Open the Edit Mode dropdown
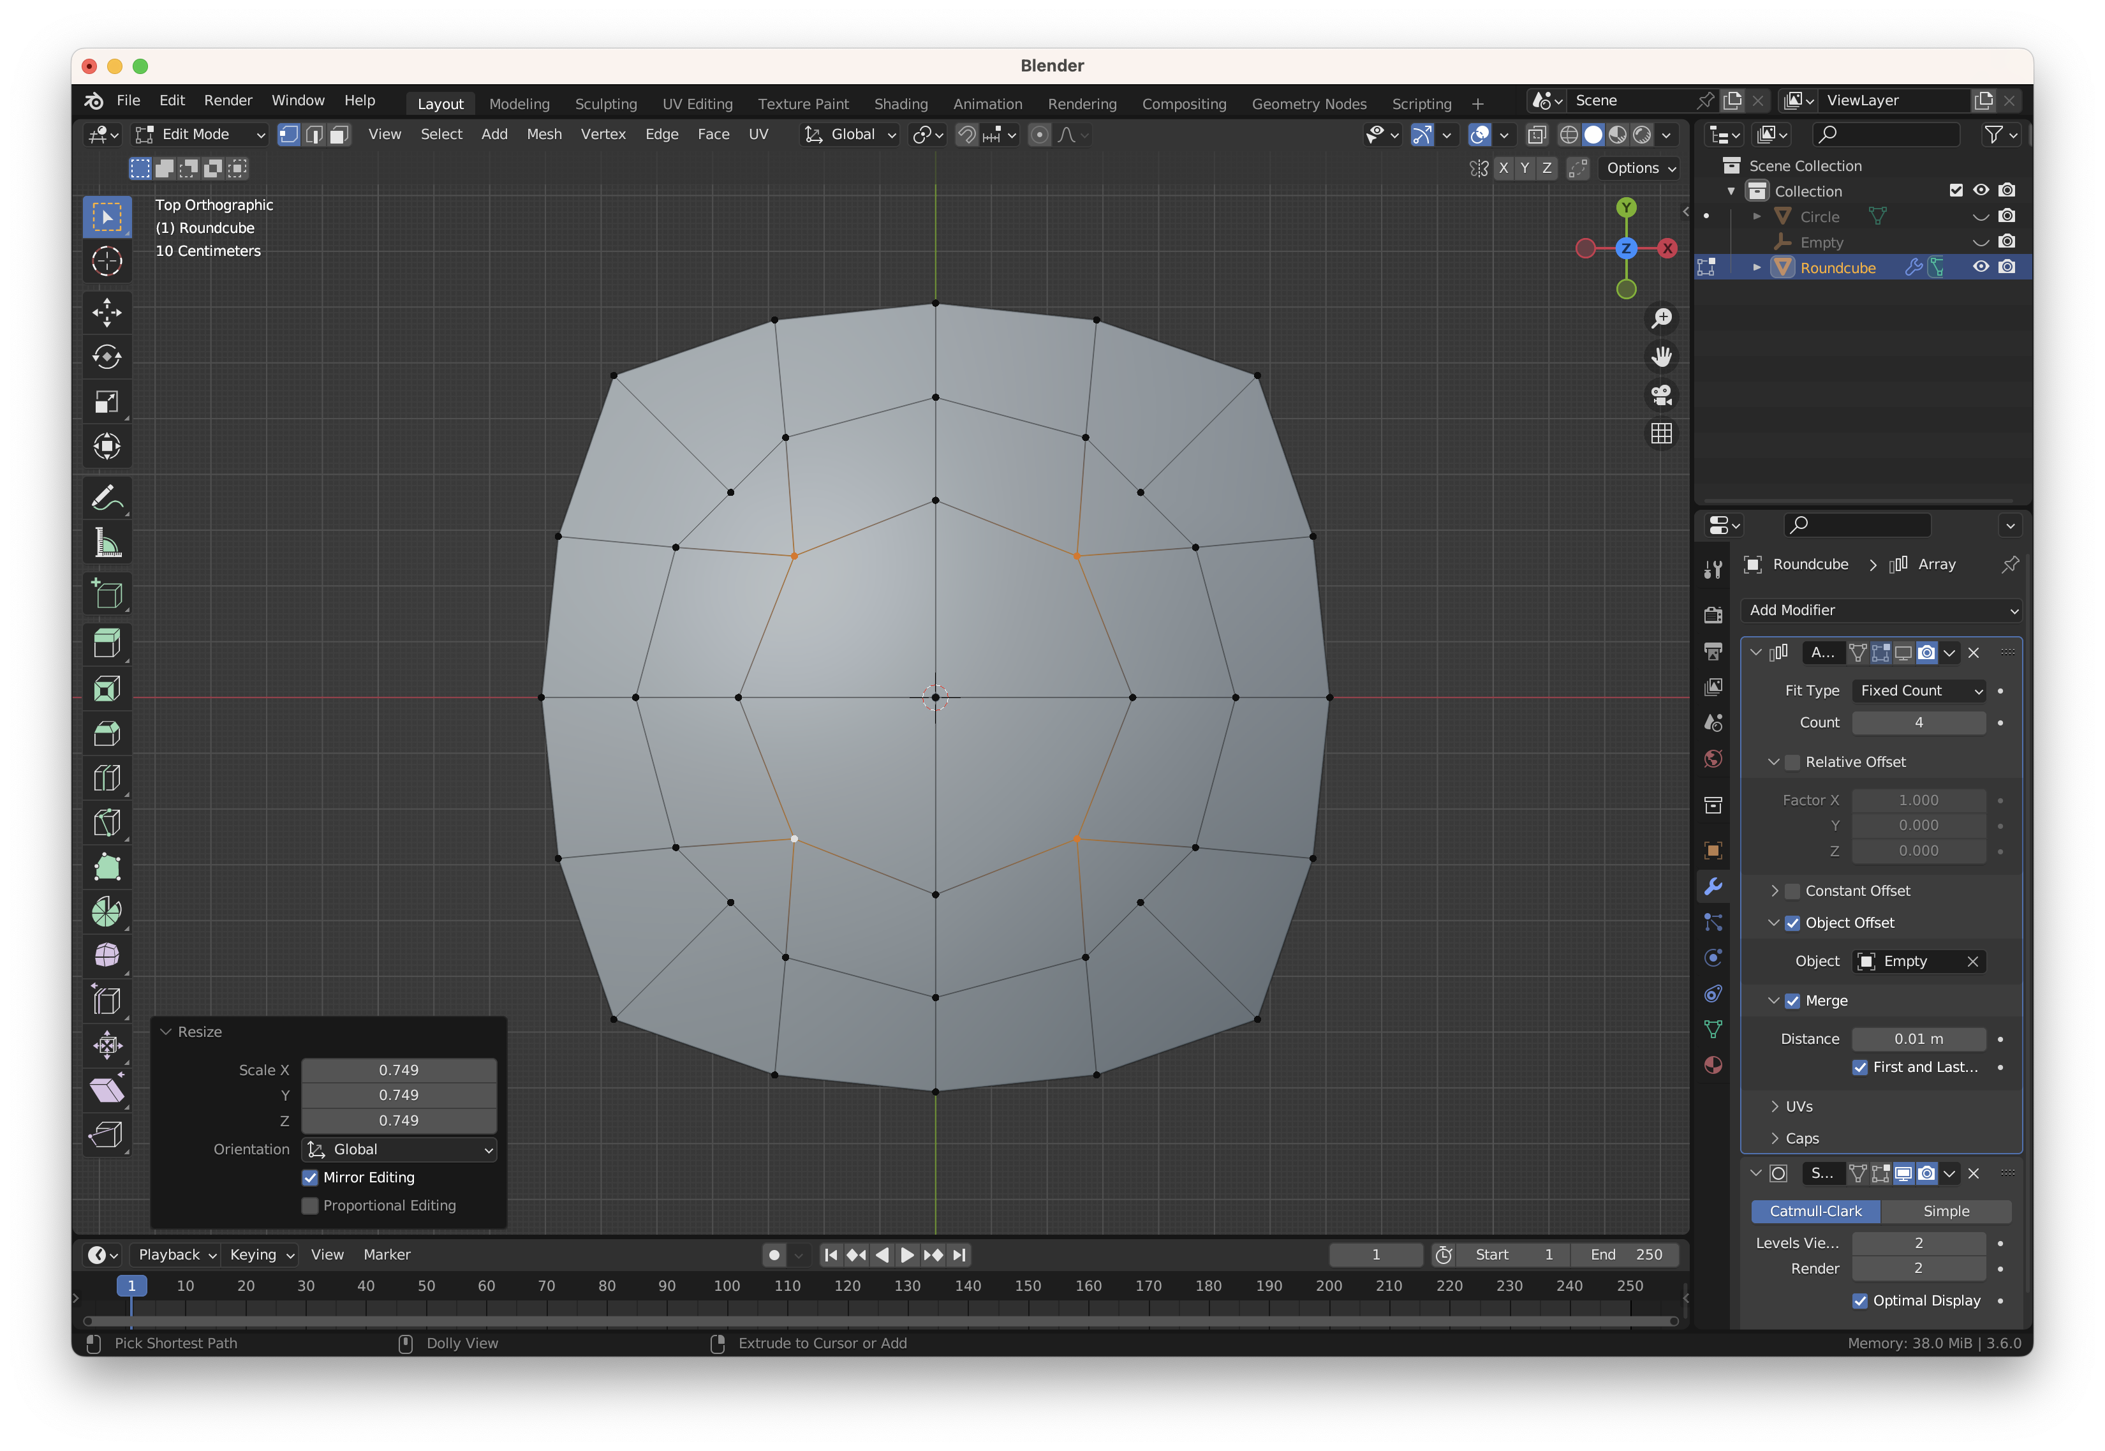This screenshot has height=1451, width=2105. [x=199, y=135]
